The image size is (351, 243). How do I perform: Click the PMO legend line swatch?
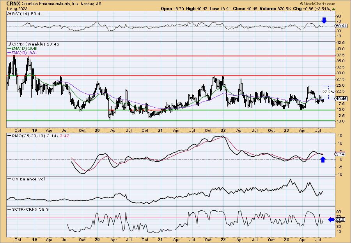[9, 135]
